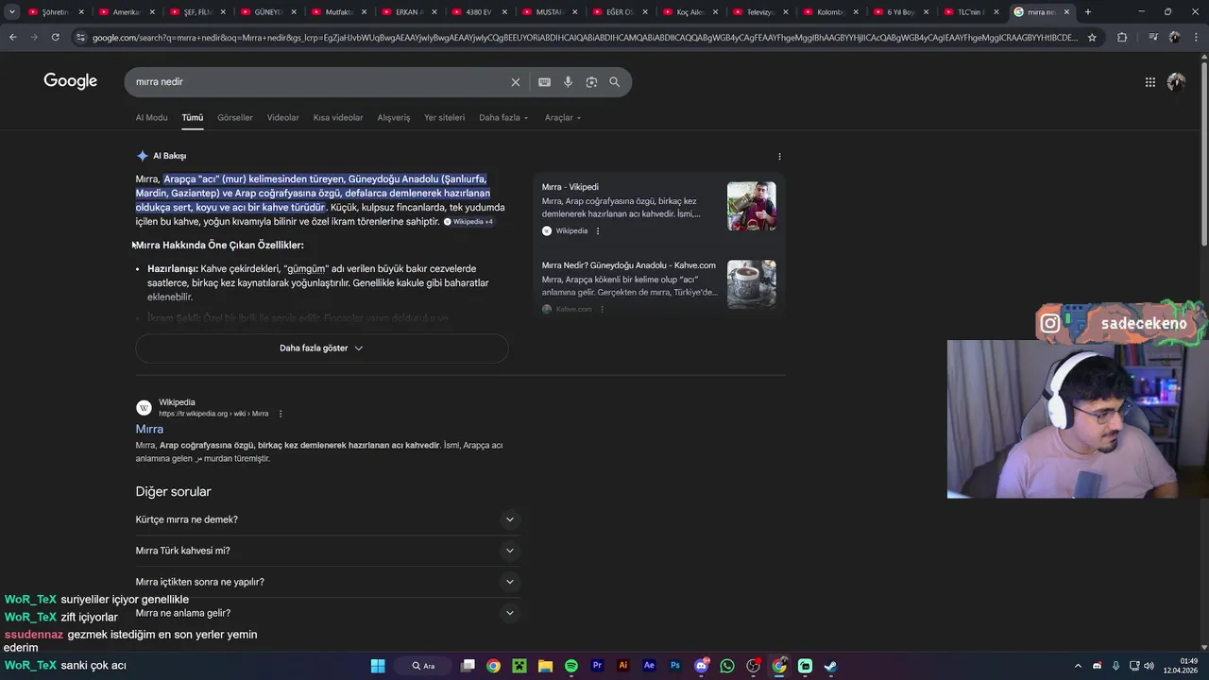Open Illustrator from the taskbar
The height and width of the screenshot is (680, 1209).
(x=622, y=666)
